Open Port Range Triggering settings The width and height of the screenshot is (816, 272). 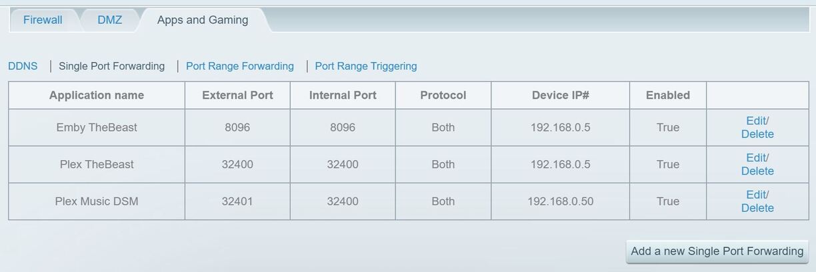pos(366,66)
